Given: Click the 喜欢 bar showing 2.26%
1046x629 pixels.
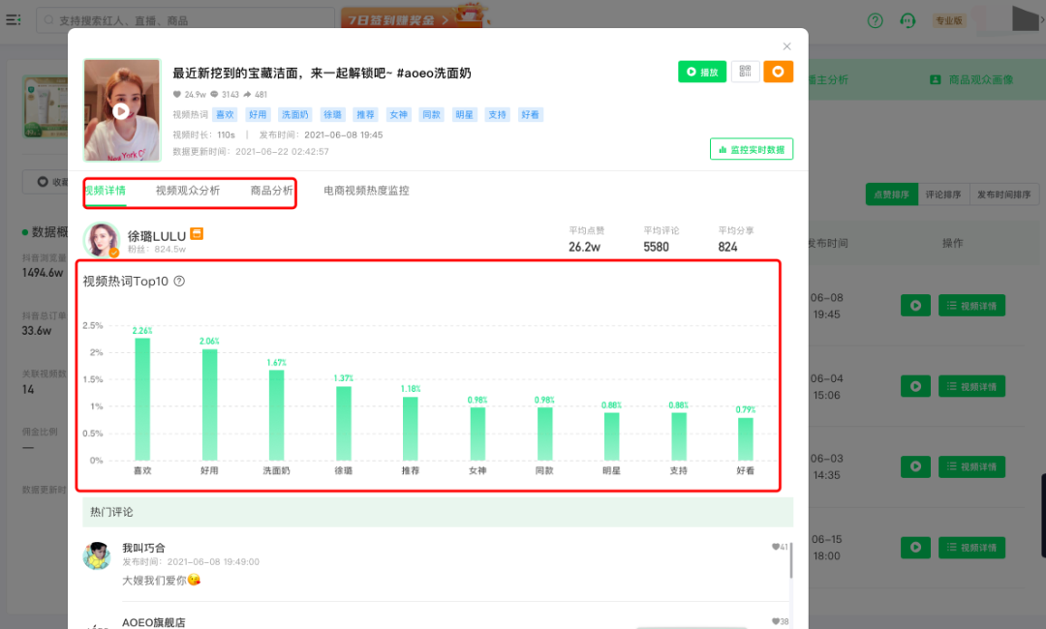Looking at the screenshot, I should click(x=142, y=399).
